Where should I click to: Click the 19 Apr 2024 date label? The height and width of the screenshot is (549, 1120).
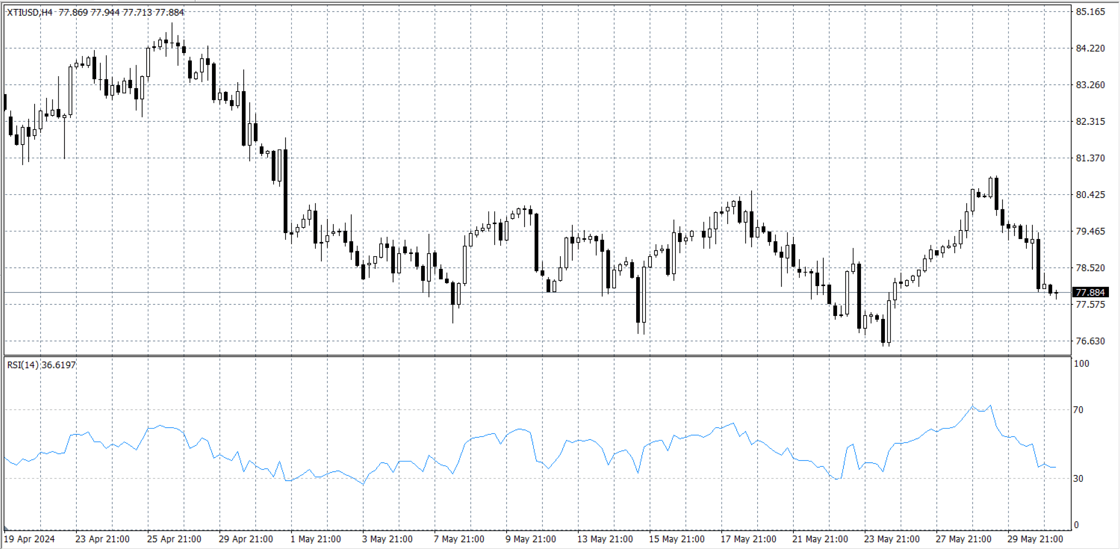[29, 539]
